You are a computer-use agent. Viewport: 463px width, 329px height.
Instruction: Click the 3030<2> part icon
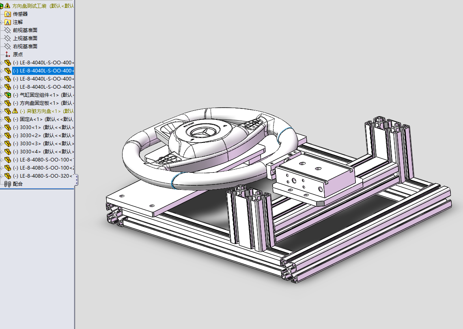(x=8, y=136)
